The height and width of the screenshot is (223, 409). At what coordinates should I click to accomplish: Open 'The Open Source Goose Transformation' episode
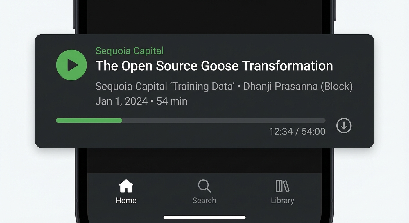click(x=214, y=66)
